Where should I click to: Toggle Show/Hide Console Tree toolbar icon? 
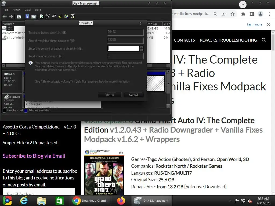[19, 16]
